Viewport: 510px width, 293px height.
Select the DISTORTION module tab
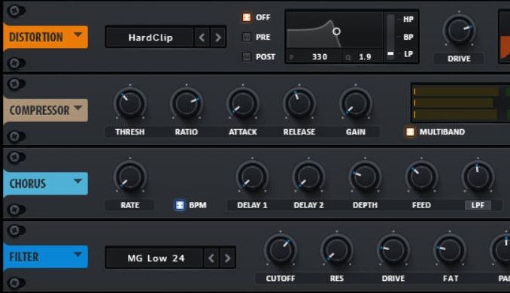[46, 38]
